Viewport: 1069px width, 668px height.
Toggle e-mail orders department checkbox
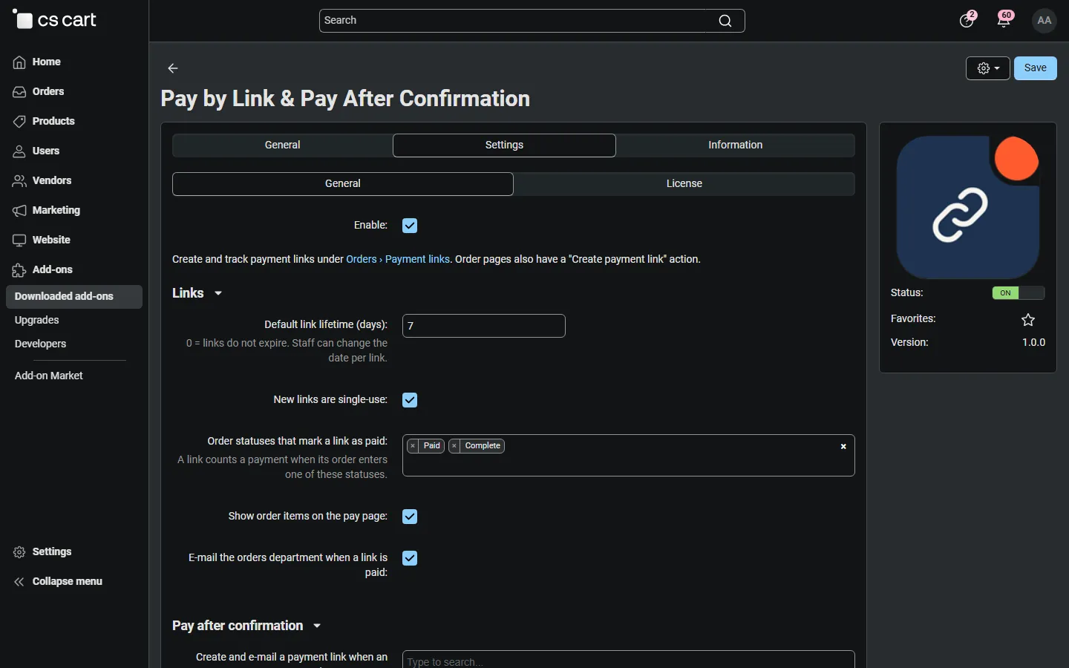point(410,558)
